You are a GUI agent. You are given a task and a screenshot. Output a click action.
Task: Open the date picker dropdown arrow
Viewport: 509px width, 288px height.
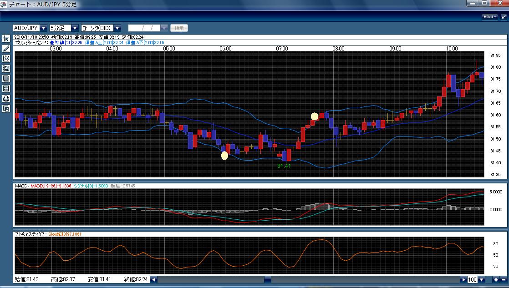[x=164, y=28]
